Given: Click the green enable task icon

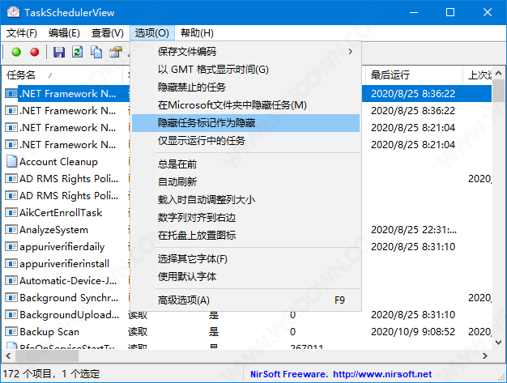Looking at the screenshot, I should (16, 53).
